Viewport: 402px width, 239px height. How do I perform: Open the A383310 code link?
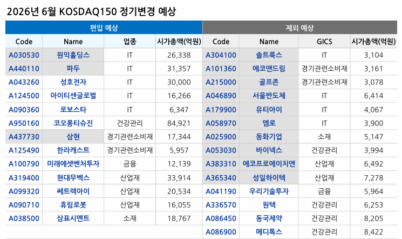click(x=221, y=164)
